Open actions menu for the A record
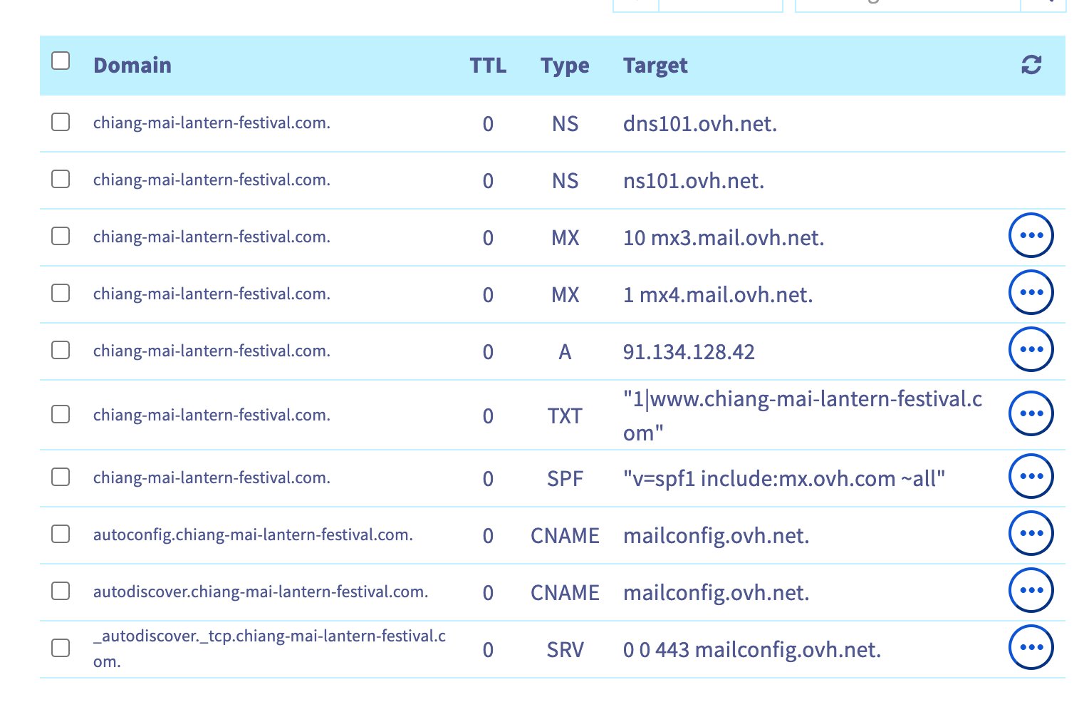The width and height of the screenshot is (1084, 707). [x=1031, y=349]
